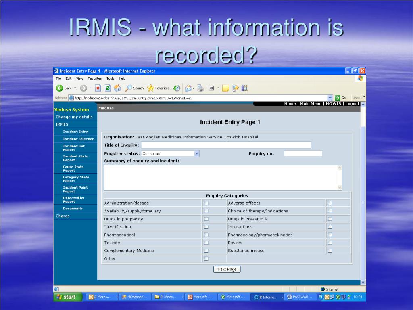Tick the Substance misuse checkbox
Screen dimensions: 413x310
click(x=330, y=251)
